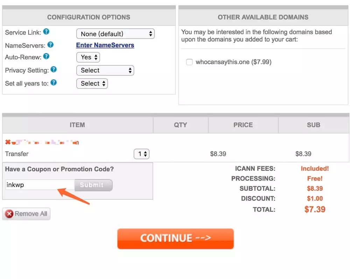
Task: Click the Configuration Options panel header
Action: tap(89, 17)
